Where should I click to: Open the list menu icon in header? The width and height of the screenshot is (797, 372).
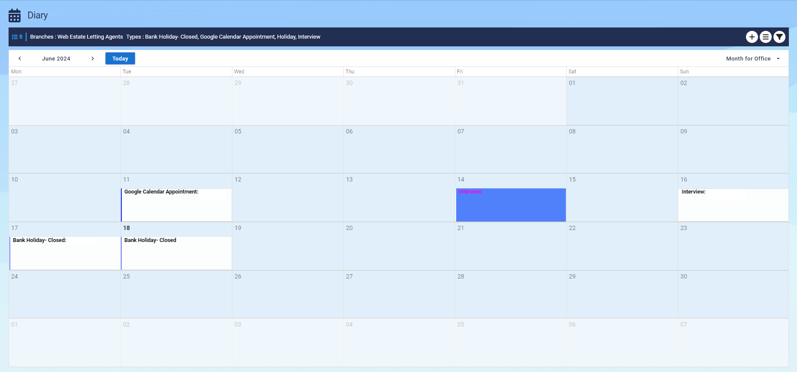tap(765, 37)
